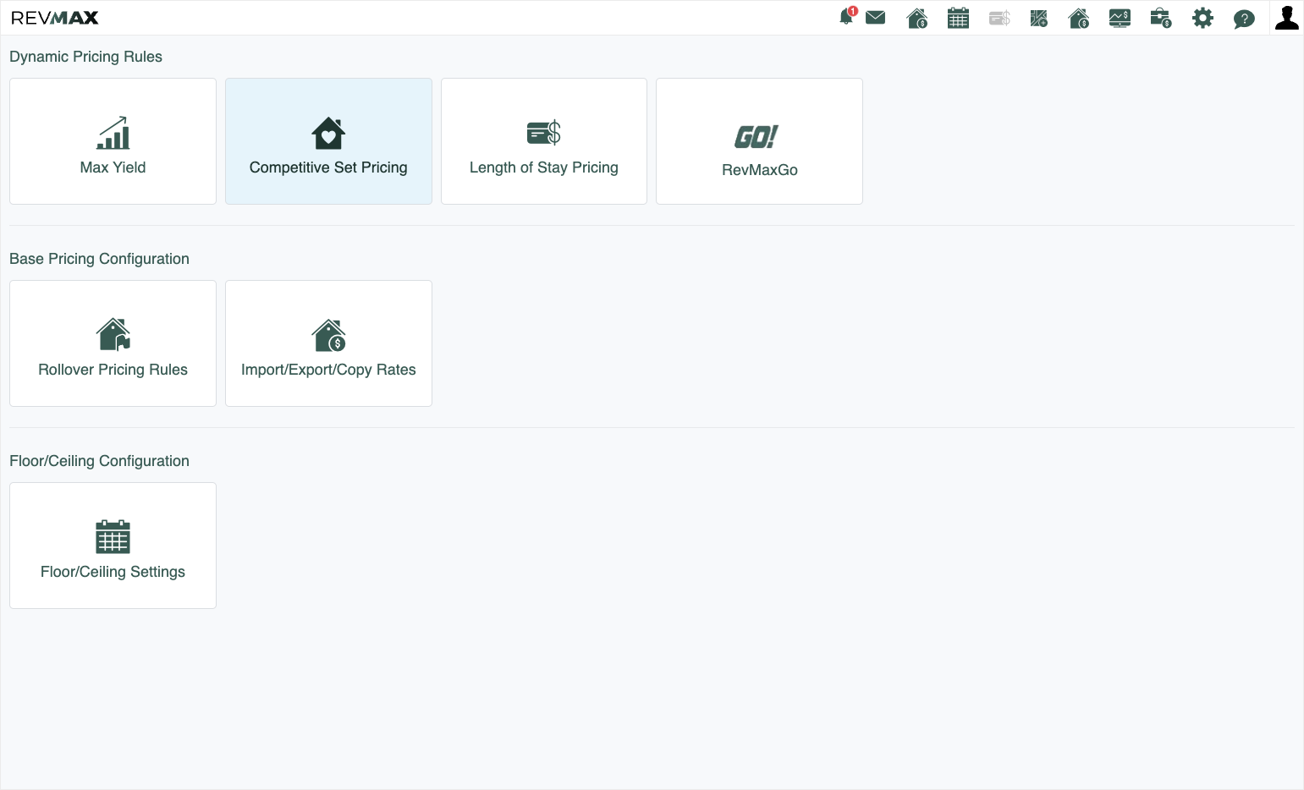This screenshot has width=1304, height=790.
Task: Open the notifications bell with red badge
Action: click(x=847, y=17)
